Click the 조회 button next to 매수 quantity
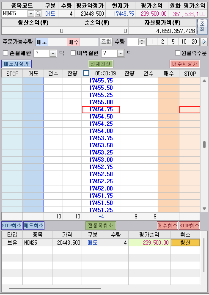Viewport: 209px width, 295px height. coord(106,41)
